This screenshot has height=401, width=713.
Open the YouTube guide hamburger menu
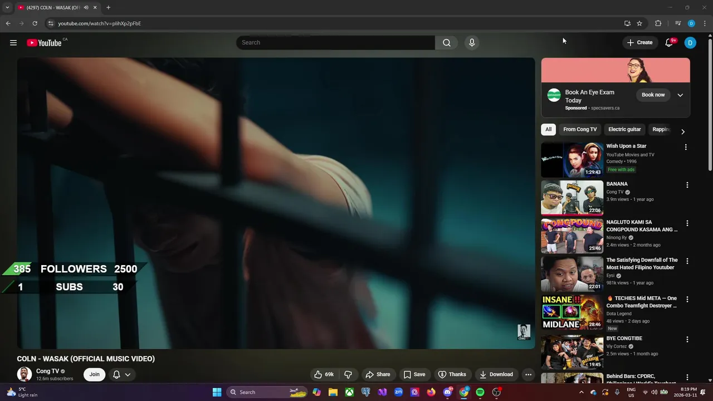(x=13, y=43)
